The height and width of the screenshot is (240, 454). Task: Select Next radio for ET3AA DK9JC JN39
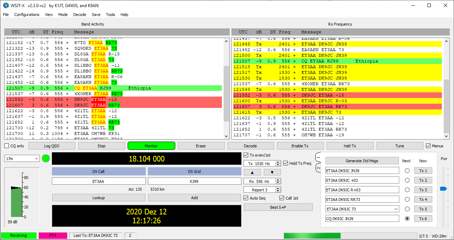407,171
